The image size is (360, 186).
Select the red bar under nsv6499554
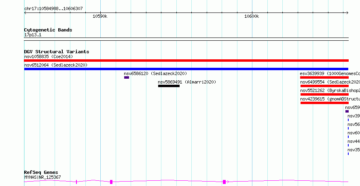click(x=324, y=86)
